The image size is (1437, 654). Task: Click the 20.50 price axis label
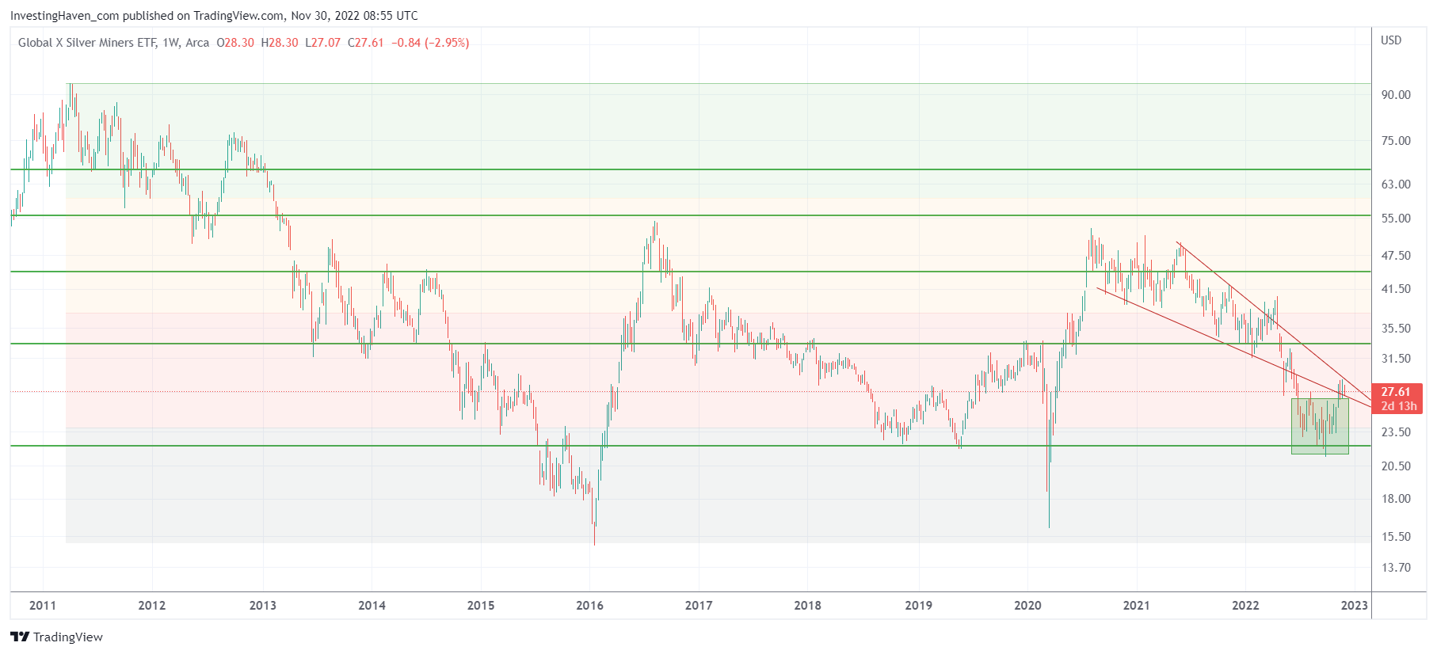[1396, 466]
